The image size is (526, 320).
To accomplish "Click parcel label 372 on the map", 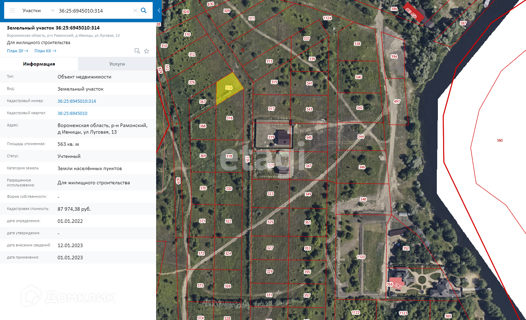I will pos(201,253).
